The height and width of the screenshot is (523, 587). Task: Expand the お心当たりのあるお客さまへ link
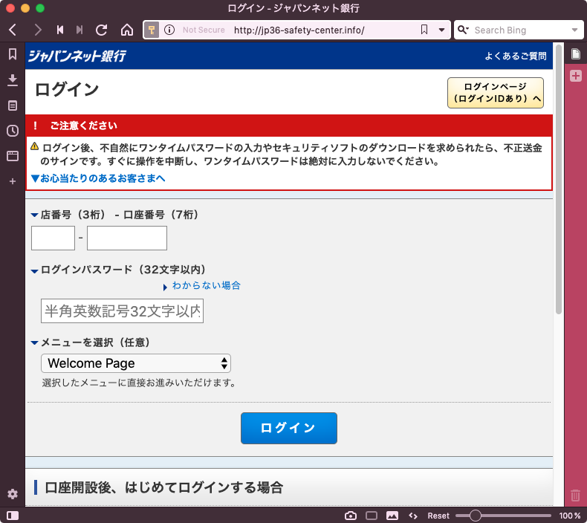point(98,178)
